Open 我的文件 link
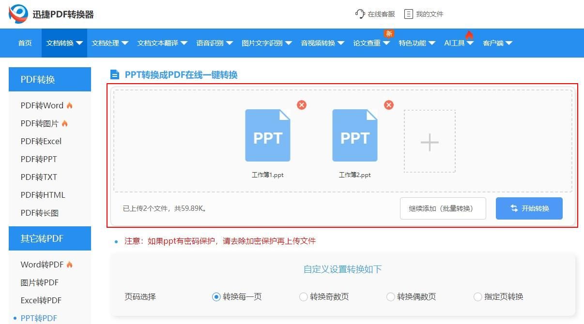This screenshot has width=584, height=324. coord(430,14)
